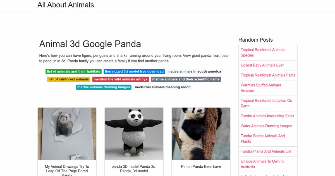The width and height of the screenshot is (335, 176).
Task: Select 'Warmies Stuffed Animals Amazon' link
Action: click(261, 88)
